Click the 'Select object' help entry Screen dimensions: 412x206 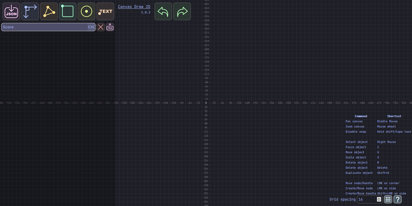point(357,142)
